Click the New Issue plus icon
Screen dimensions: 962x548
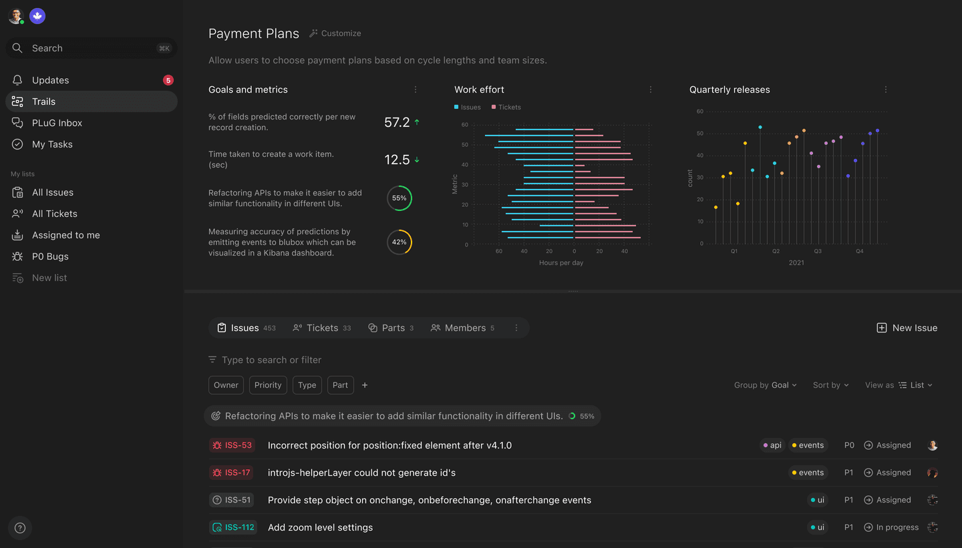[882, 328]
